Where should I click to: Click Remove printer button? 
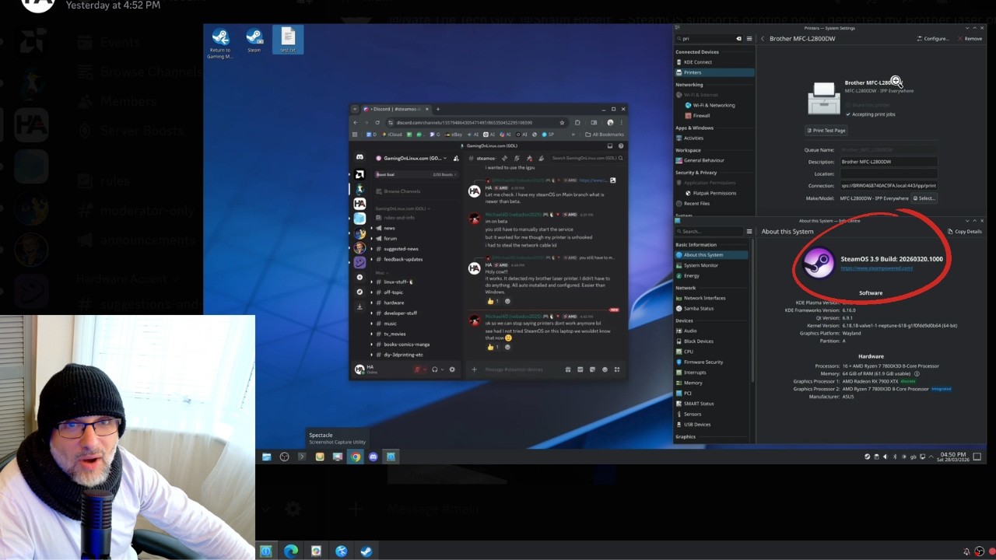[x=970, y=38]
